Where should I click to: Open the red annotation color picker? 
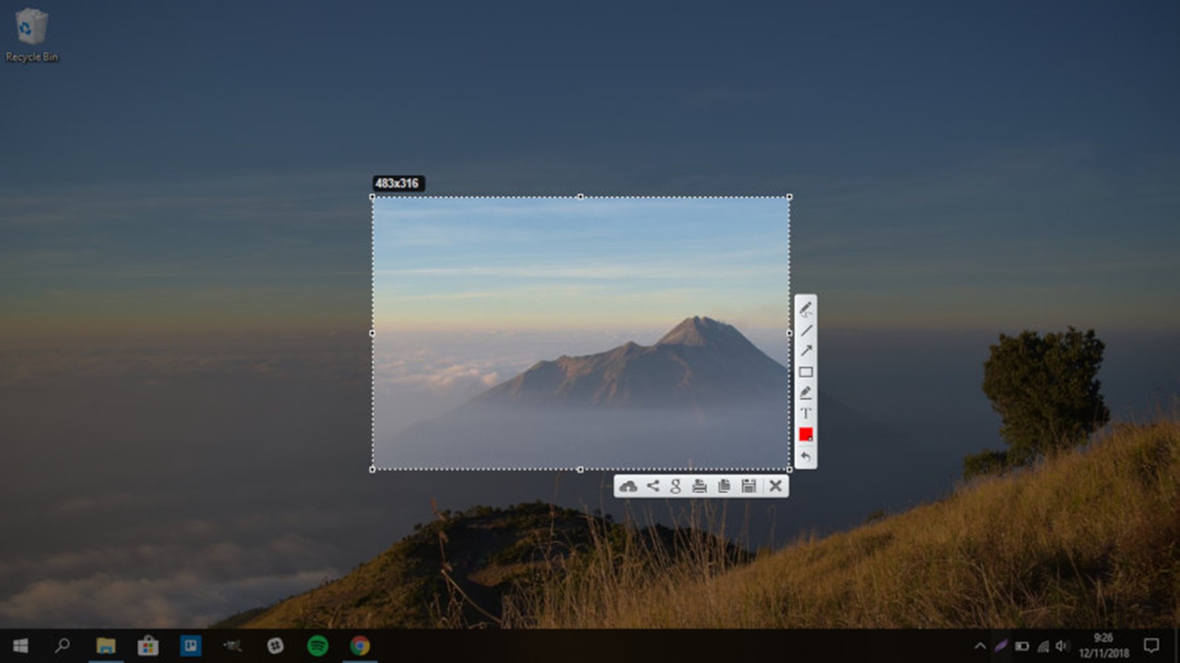[805, 434]
